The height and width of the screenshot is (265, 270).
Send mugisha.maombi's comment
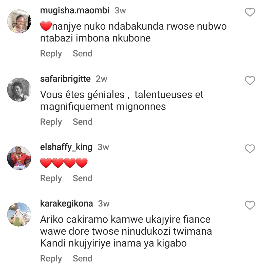[x=83, y=54]
